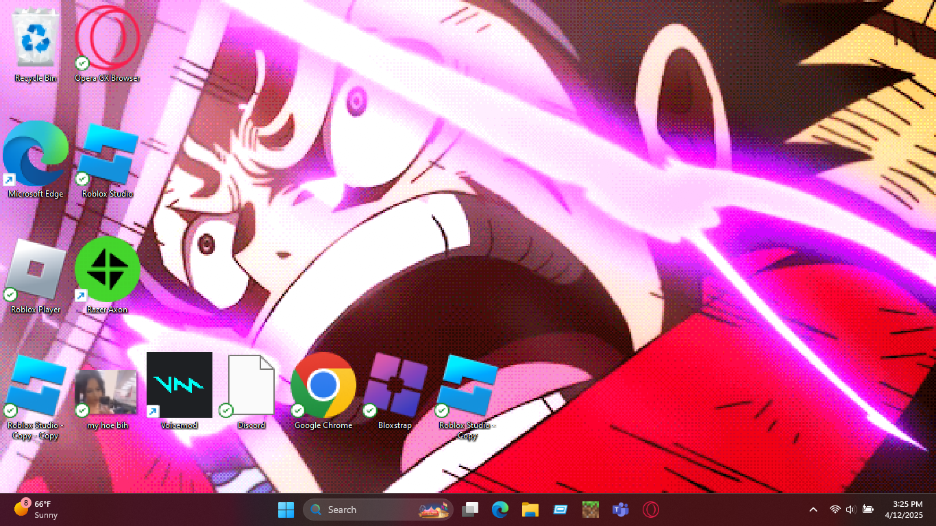Click the volume speaker icon in tray
This screenshot has height=526, width=936.
tap(851, 510)
